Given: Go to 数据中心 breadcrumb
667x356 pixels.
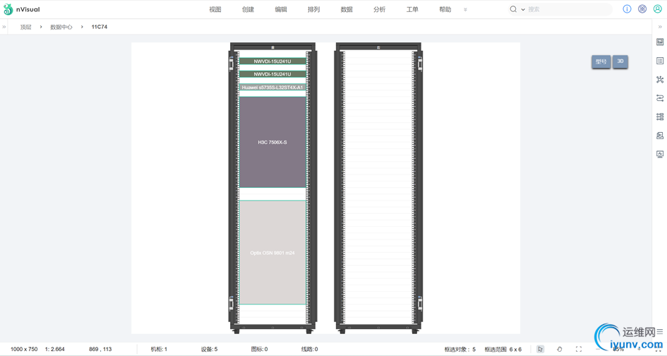Looking at the screenshot, I should click(61, 27).
